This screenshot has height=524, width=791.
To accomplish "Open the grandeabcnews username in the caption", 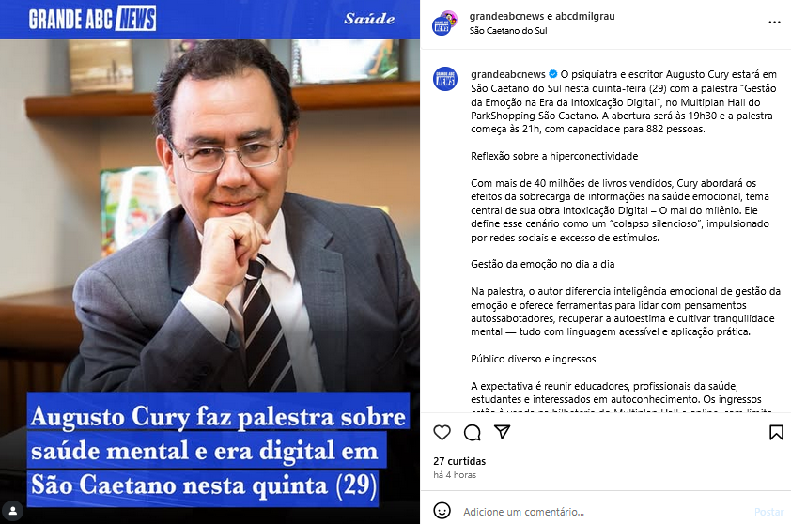I will 508,74.
